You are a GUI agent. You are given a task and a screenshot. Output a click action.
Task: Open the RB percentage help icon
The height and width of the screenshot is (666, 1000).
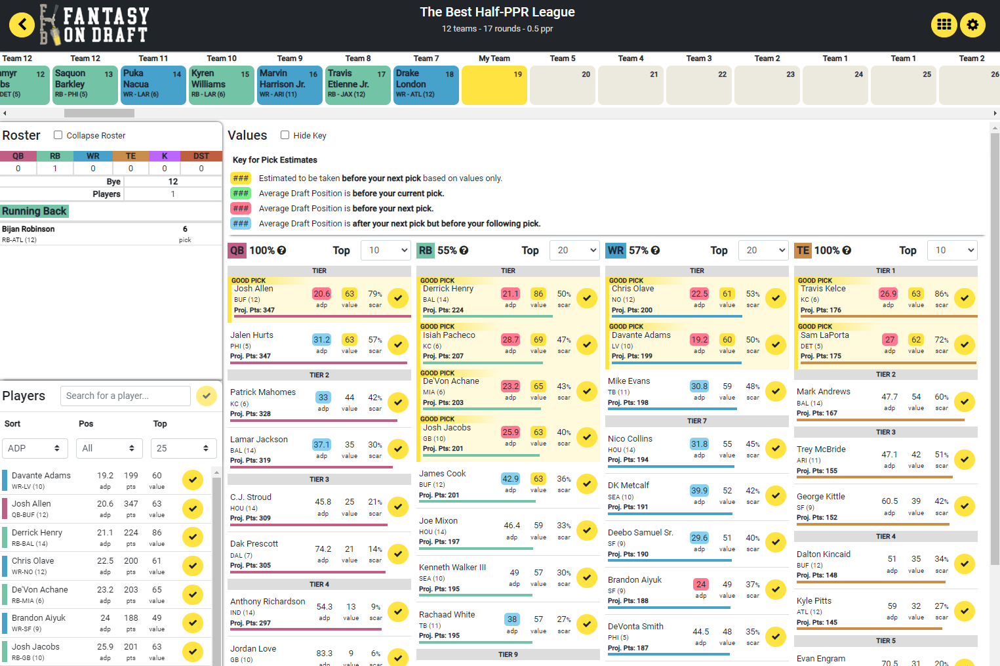pyautogui.click(x=464, y=251)
